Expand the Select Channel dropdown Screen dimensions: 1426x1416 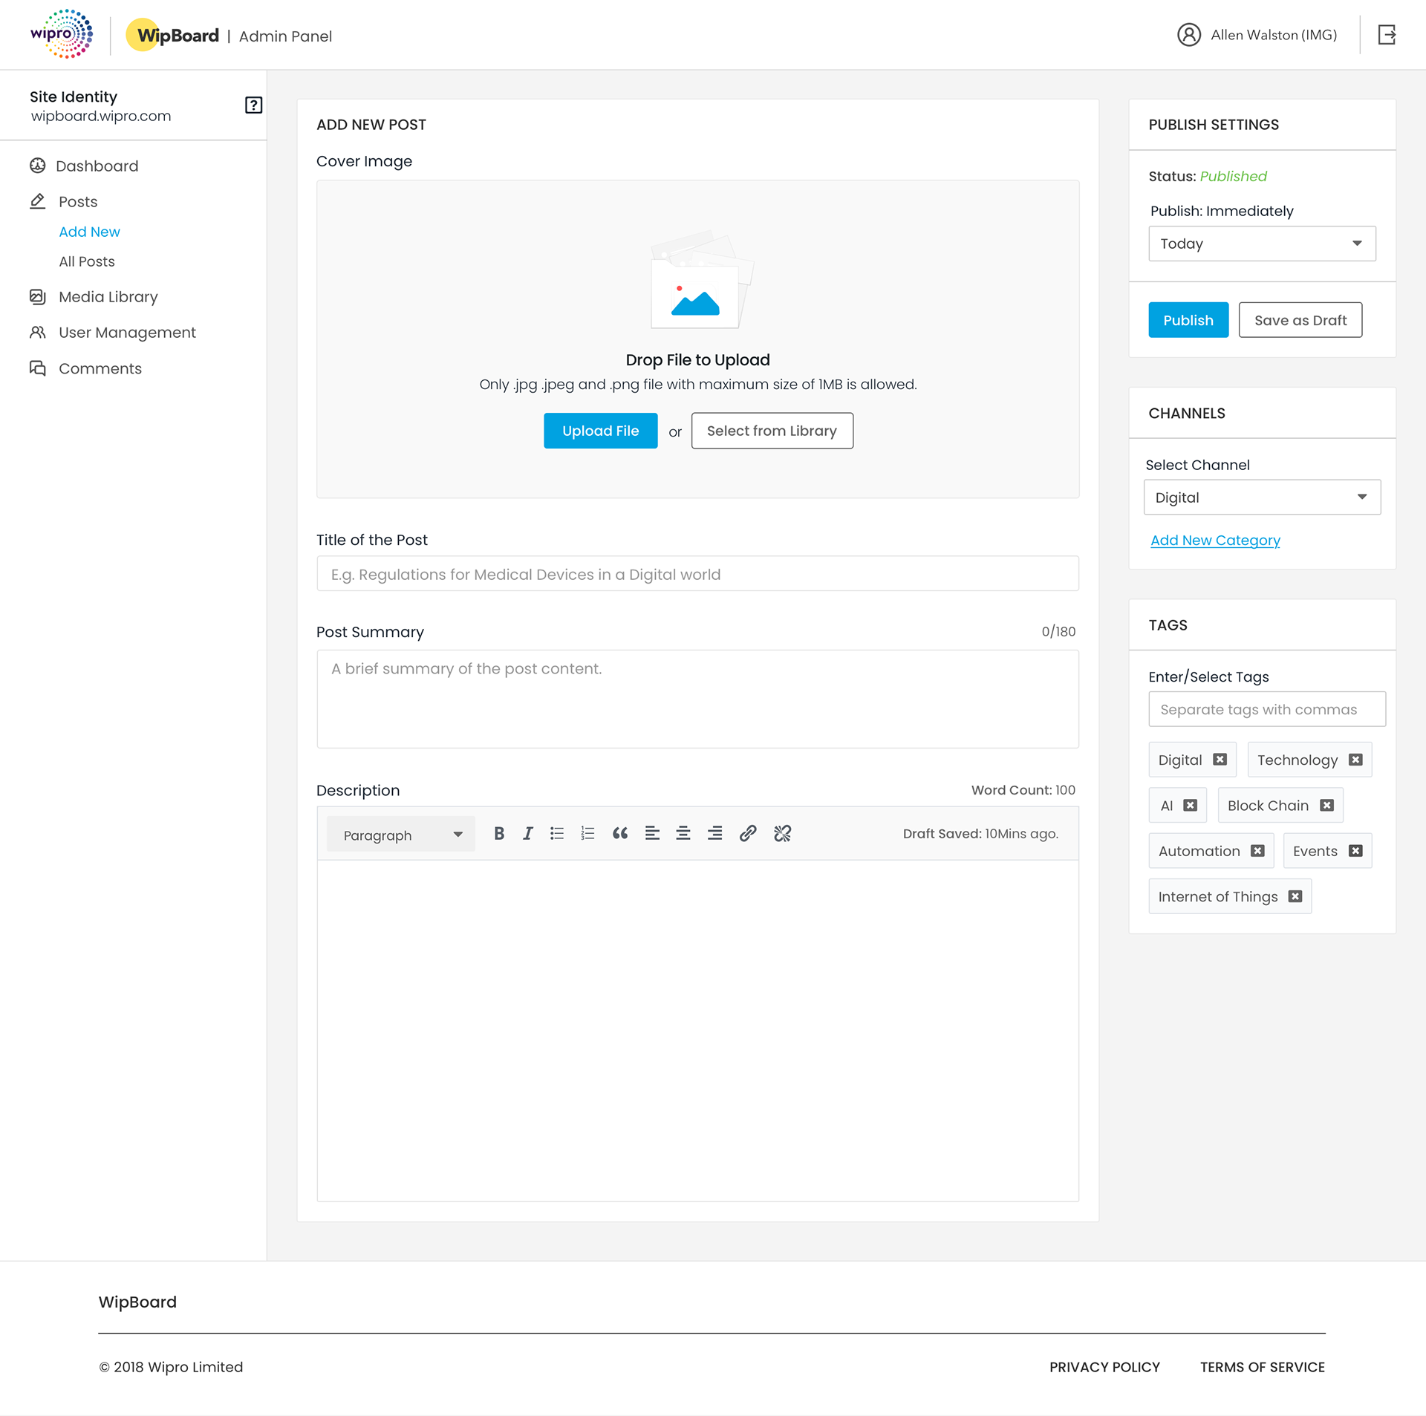tap(1262, 497)
